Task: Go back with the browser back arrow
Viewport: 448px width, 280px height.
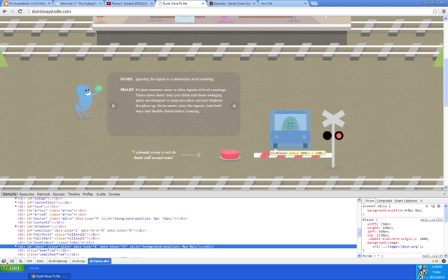Action: tap(5, 11)
